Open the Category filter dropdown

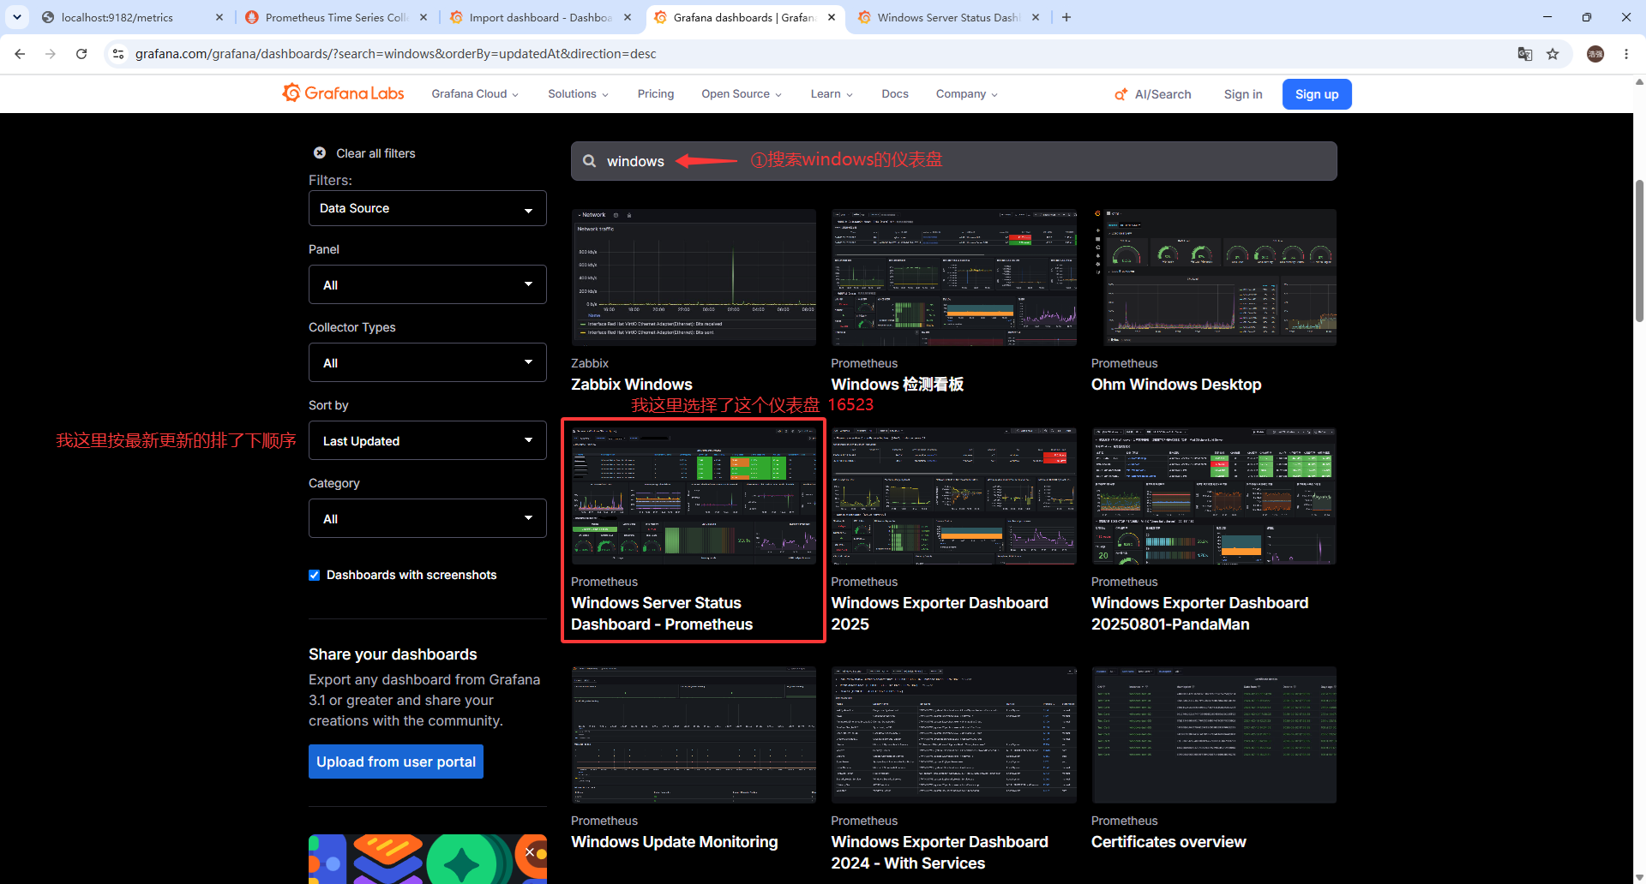[428, 518]
